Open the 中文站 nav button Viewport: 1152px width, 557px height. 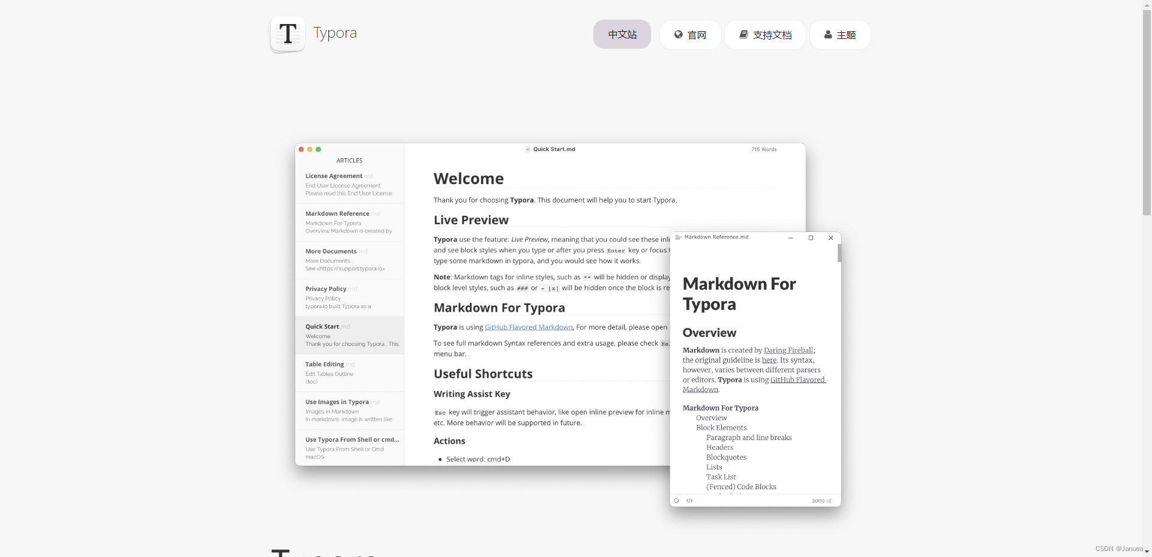tap(622, 34)
